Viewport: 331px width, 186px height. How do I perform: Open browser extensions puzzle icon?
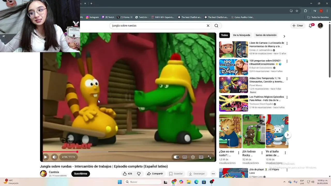(x=306, y=11)
